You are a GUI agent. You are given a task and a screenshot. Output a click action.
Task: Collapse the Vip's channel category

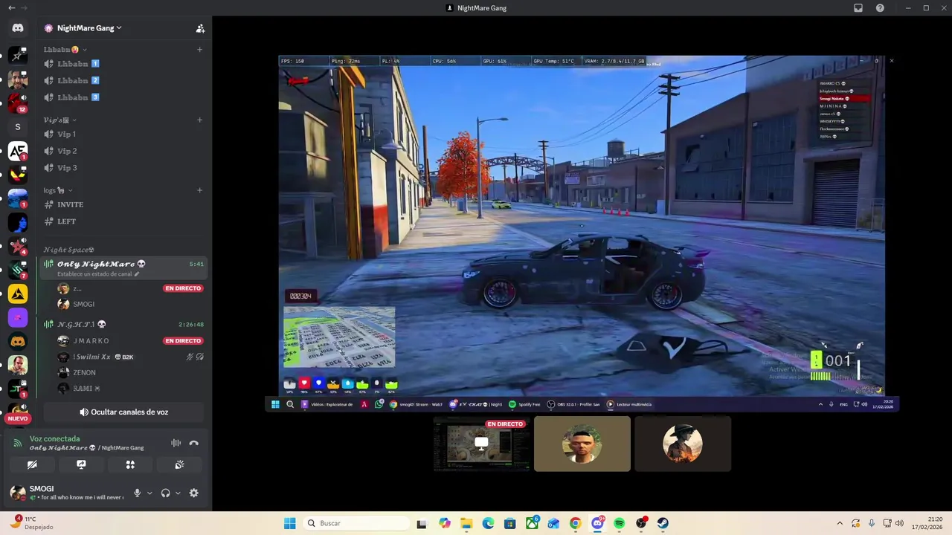tap(59, 120)
